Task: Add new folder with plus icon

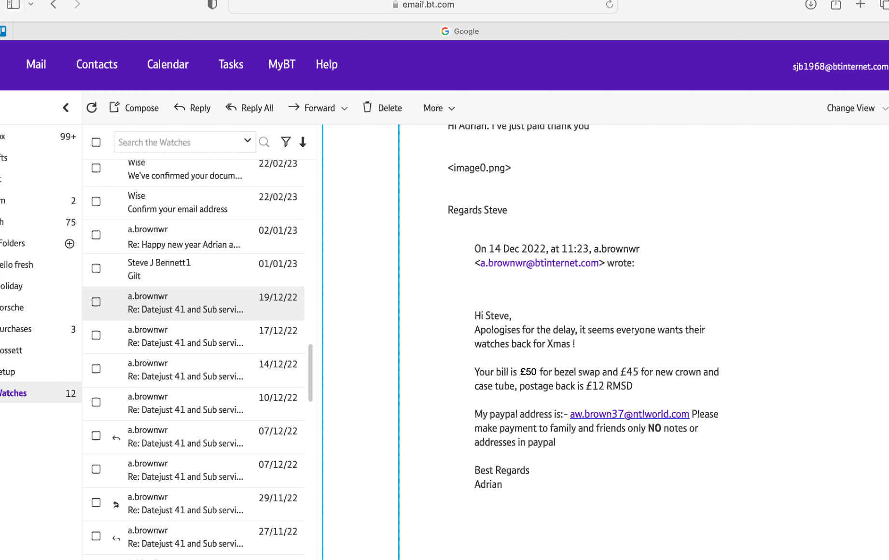Action: point(69,244)
